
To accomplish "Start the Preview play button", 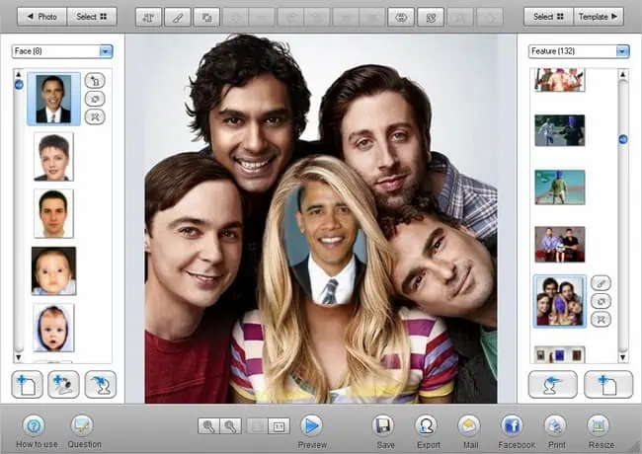I will click(311, 425).
